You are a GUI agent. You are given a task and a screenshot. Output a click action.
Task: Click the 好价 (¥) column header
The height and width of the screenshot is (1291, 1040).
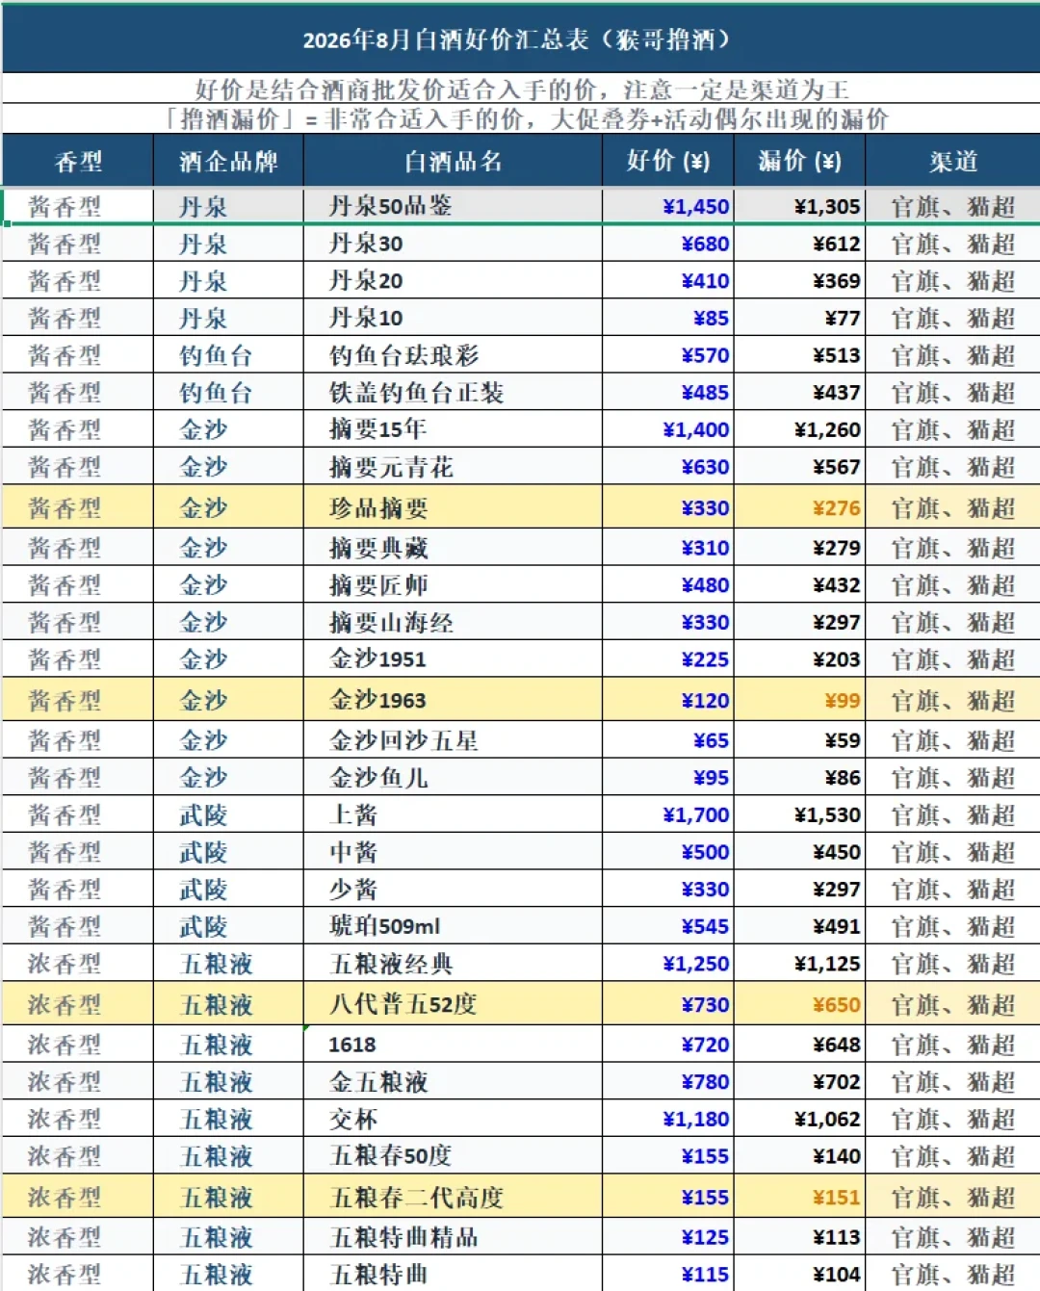pyautogui.click(x=667, y=161)
